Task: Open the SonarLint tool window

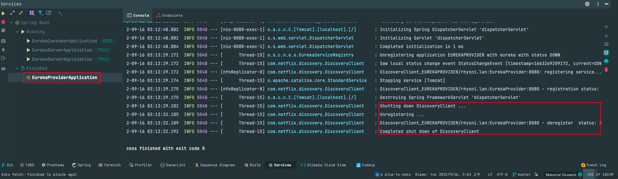Action: pyautogui.click(x=173, y=165)
